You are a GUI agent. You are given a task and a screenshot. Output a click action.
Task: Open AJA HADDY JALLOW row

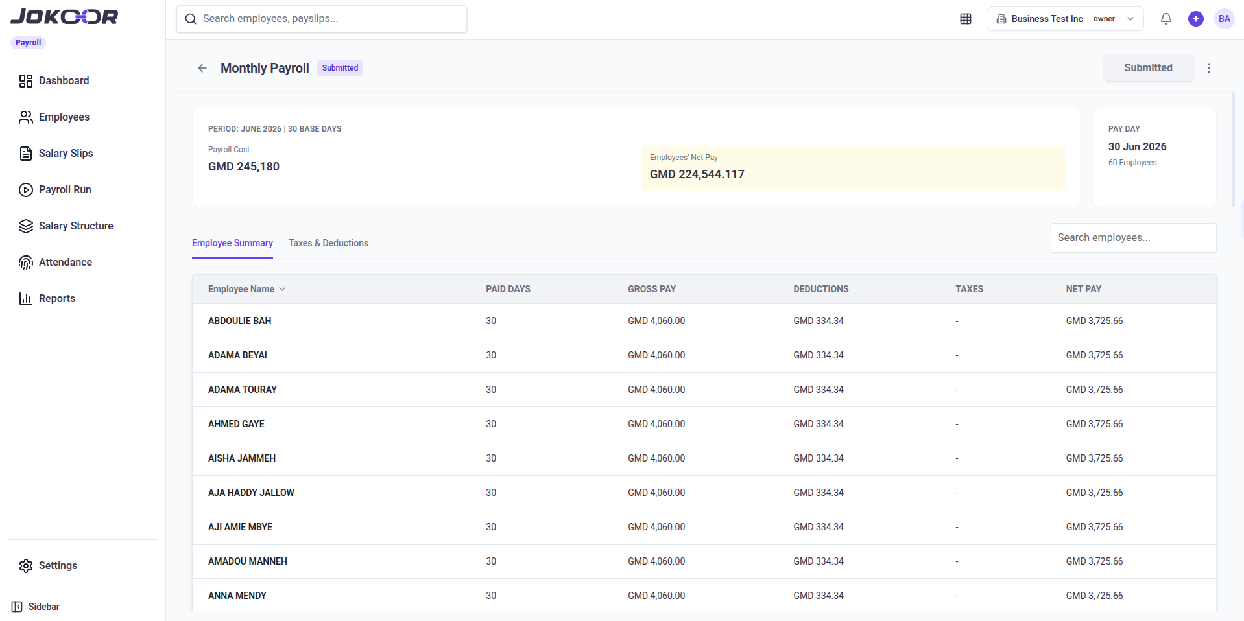[704, 493]
